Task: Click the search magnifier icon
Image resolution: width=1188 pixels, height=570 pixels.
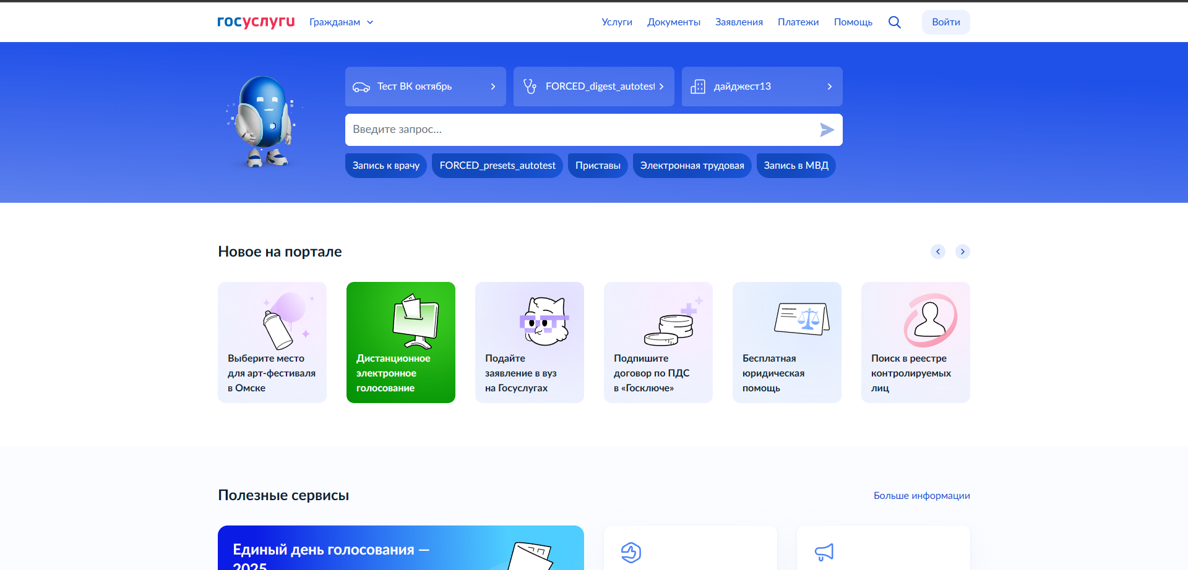Action: (894, 22)
